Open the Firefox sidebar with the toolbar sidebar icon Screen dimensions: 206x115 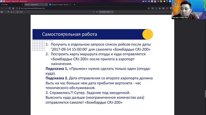tap(164, 8)
